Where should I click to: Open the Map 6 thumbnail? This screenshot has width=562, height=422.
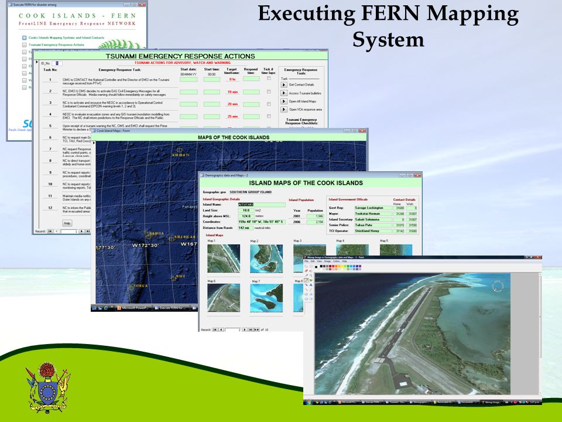224,298
